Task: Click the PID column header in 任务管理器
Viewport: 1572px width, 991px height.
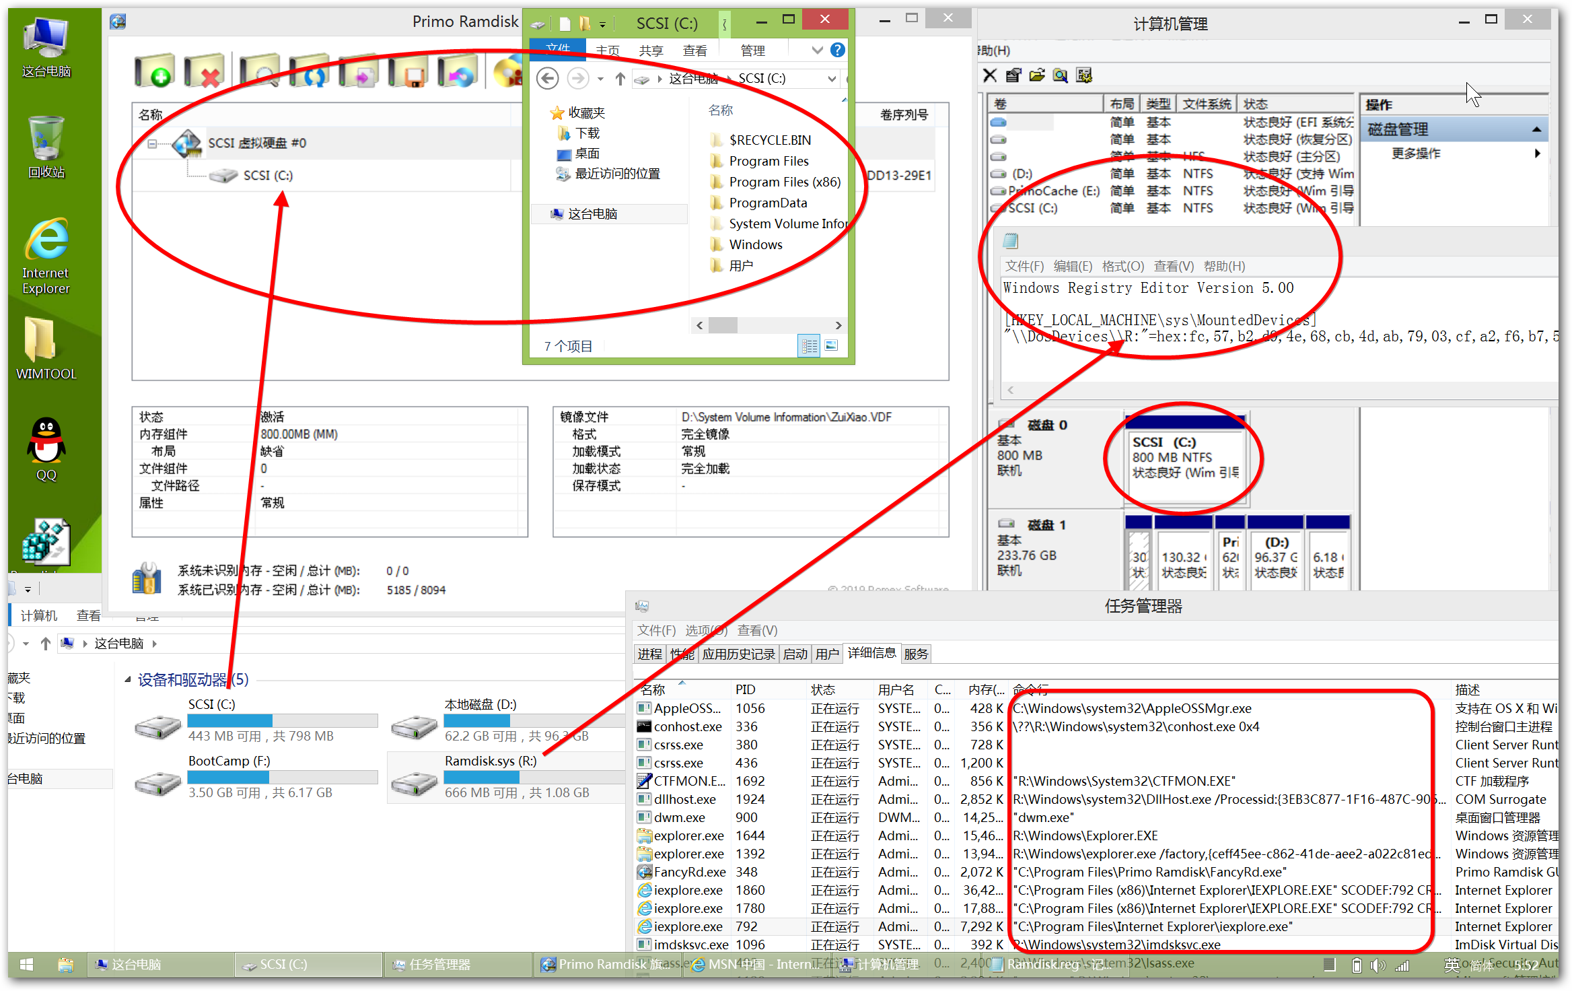Action: point(768,689)
